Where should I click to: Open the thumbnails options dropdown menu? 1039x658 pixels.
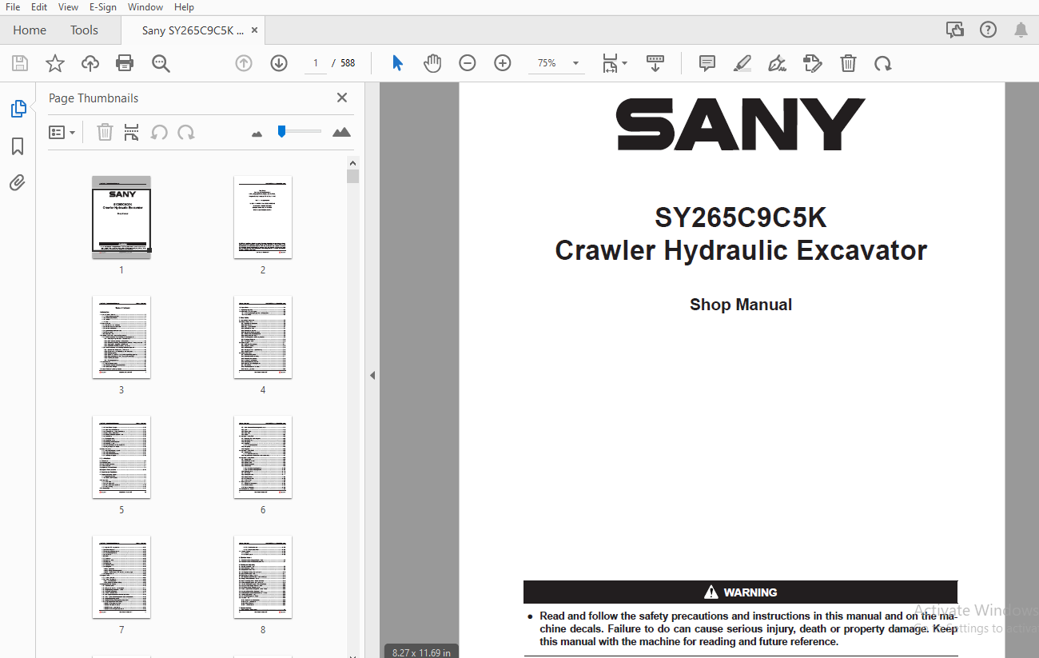62,132
